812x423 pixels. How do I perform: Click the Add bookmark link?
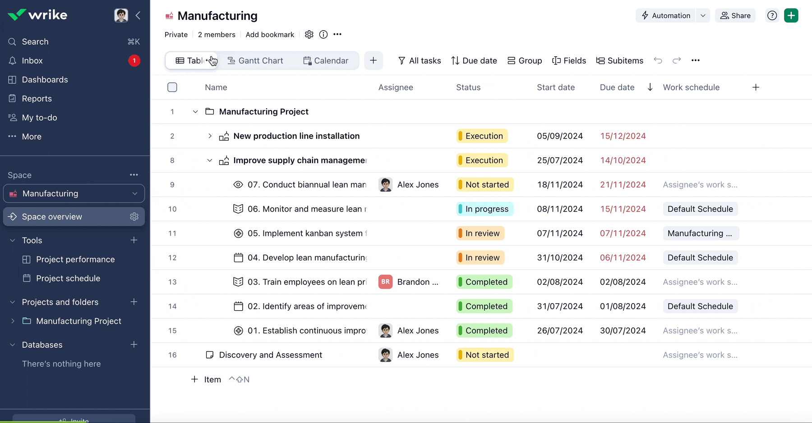[x=270, y=34]
